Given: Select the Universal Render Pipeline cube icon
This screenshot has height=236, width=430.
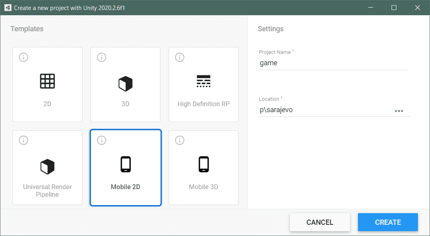Looking at the screenshot, I should point(47,166).
